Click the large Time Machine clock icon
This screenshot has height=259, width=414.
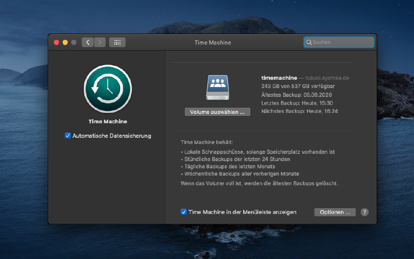click(x=108, y=89)
